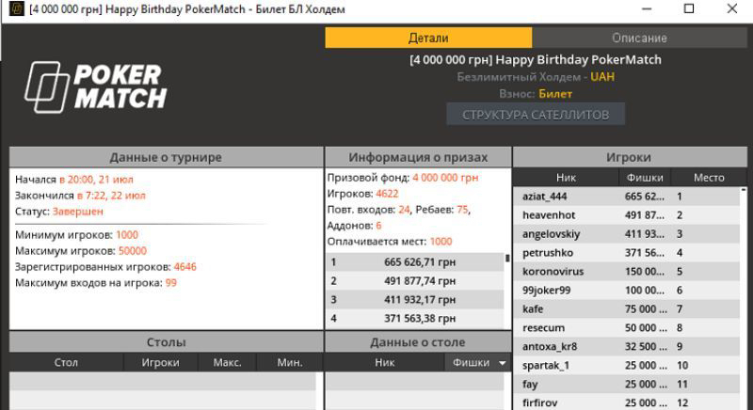
Task: Select first place prize row 665 626,71 грн
Action: pos(414,261)
